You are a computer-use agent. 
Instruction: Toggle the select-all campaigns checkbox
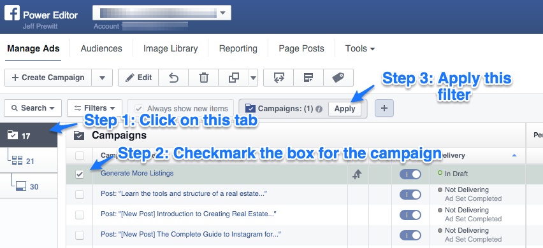[80, 156]
